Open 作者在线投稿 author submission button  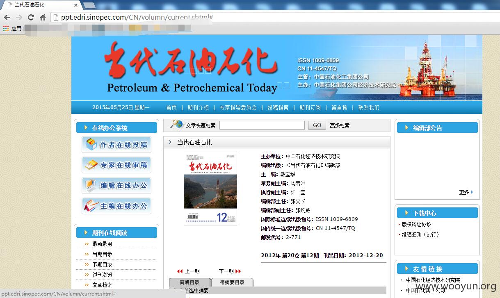coord(116,145)
